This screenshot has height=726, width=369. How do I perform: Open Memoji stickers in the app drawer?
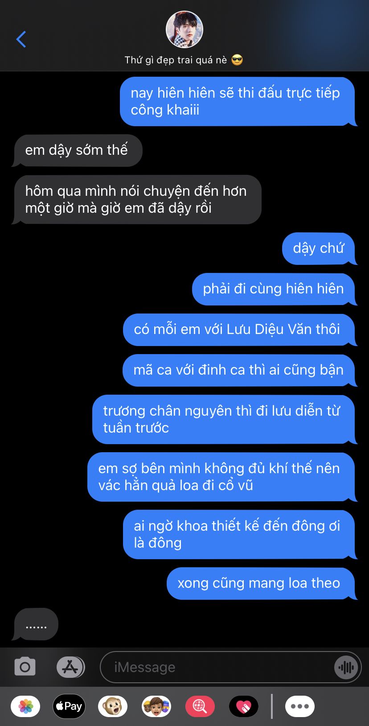click(156, 706)
